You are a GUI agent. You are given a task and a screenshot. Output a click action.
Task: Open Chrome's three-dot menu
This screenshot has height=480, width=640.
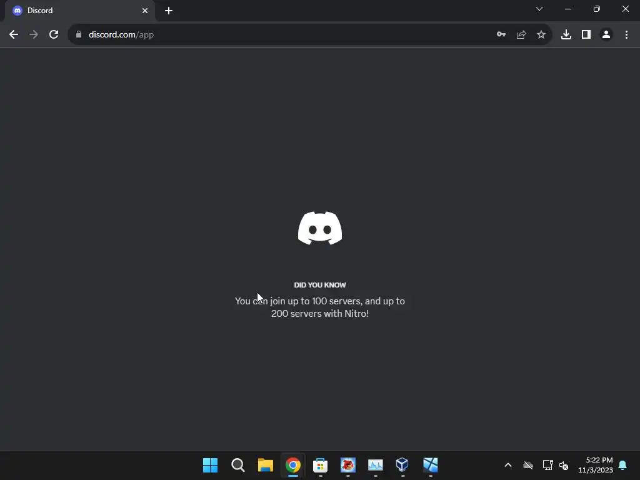tap(626, 35)
